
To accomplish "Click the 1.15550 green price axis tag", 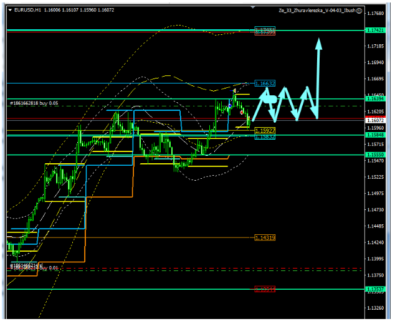I will point(376,154).
